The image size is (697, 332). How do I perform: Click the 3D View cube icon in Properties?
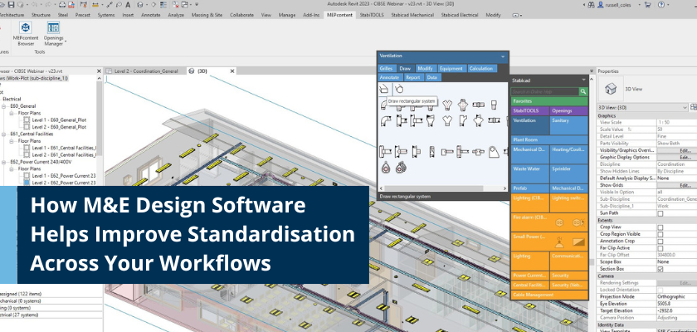(x=608, y=88)
